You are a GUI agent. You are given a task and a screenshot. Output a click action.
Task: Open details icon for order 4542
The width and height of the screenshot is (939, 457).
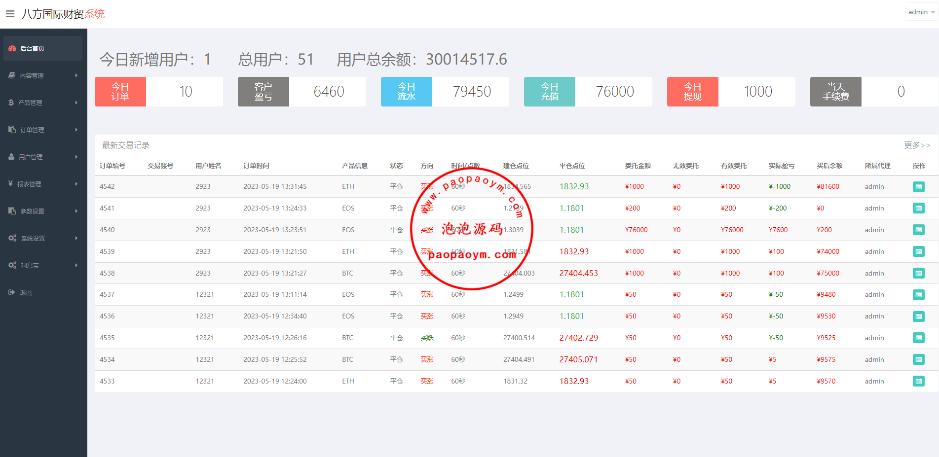coord(918,187)
